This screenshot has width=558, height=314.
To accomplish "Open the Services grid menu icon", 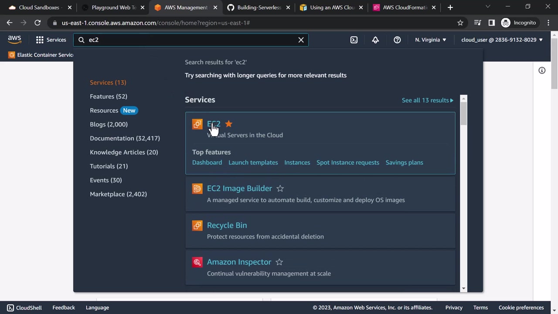I will [x=40, y=40].
